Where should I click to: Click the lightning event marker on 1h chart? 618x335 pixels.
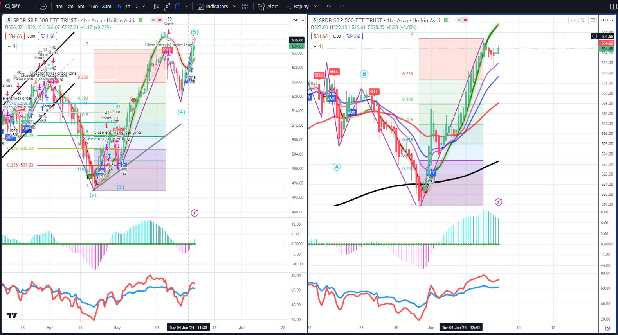(x=498, y=202)
